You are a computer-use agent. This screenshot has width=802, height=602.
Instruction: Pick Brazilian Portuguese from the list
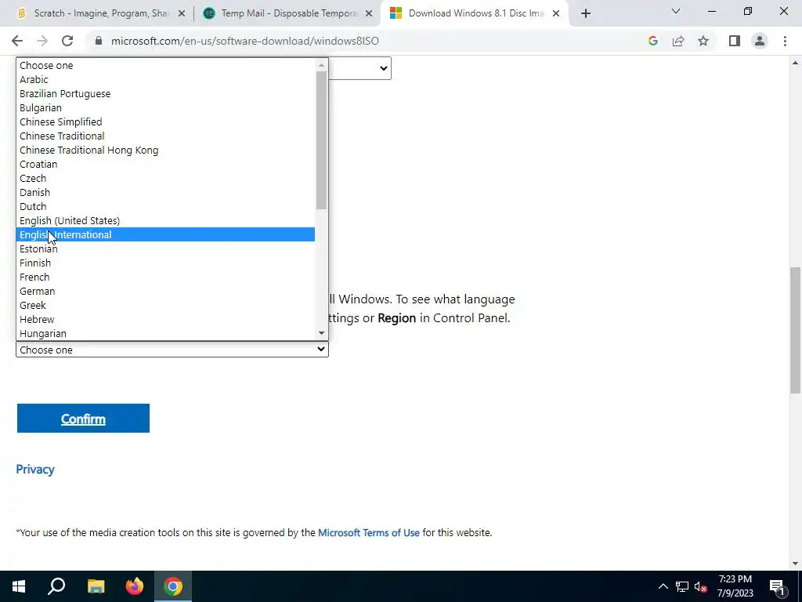(x=165, y=94)
